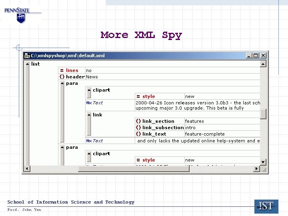The image size is (288, 216).
Task: Click the header element braces icon
Action: pyautogui.click(x=62, y=77)
